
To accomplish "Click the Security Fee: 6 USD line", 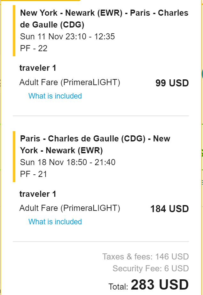I will (151, 268).
